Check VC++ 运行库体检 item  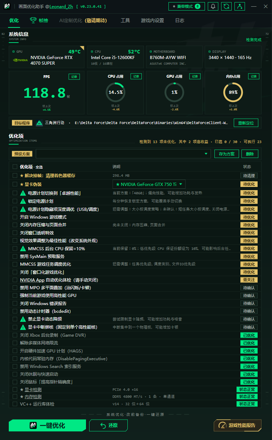[15, 404]
